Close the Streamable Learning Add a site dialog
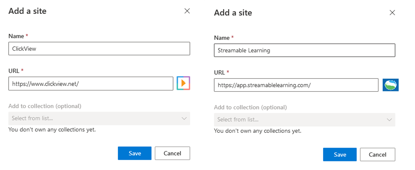Screen dimensions: 415x170 pos(392,13)
